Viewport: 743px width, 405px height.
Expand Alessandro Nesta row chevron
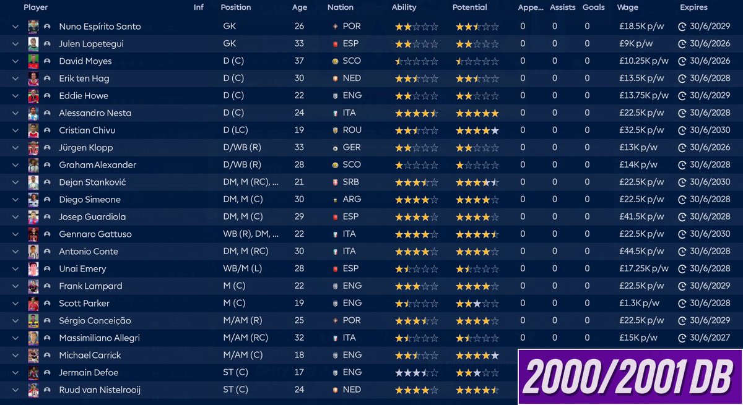point(15,113)
